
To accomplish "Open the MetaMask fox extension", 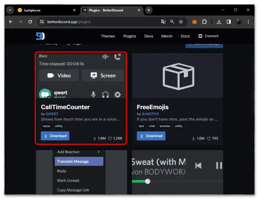I will click(x=195, y=22).
